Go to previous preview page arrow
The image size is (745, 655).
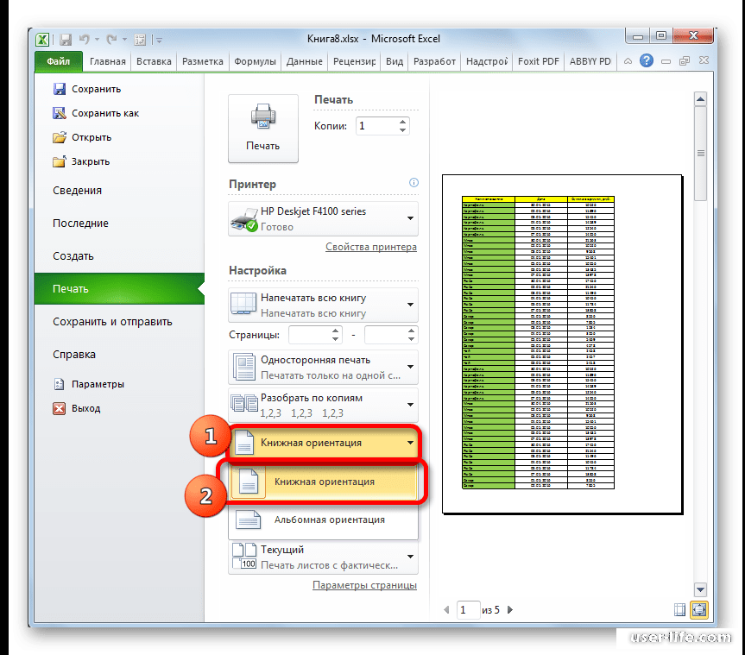pos(446,609)
